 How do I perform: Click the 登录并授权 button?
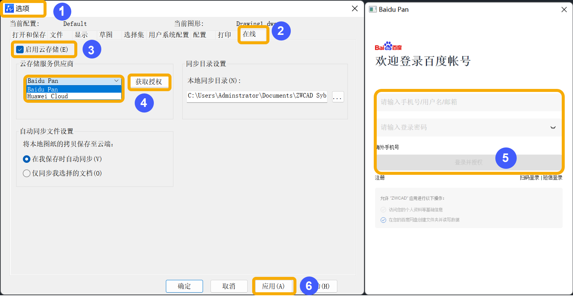coord(469,162)
